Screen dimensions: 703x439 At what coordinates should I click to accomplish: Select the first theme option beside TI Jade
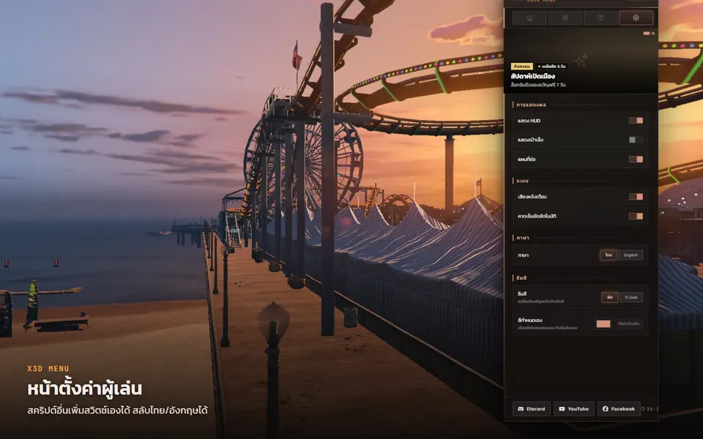pyautogui.click(x=610, y=297)
